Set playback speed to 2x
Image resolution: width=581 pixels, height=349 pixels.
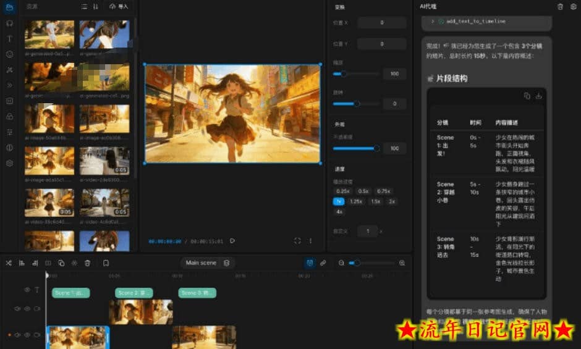coord(392,201)
